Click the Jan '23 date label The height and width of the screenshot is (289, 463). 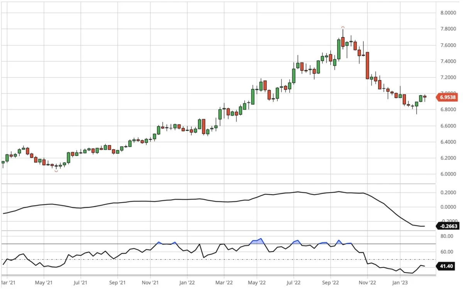400,282
